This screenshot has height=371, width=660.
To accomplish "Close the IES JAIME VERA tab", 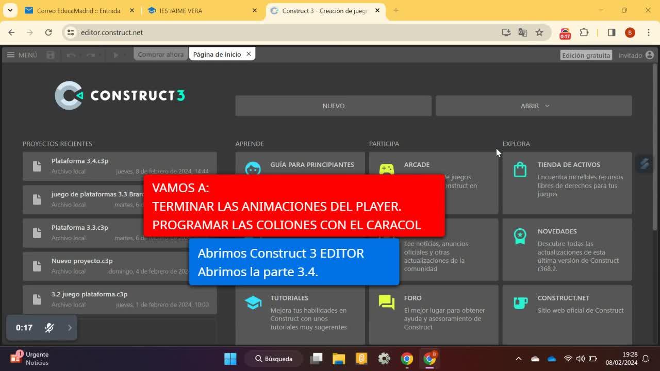I will pyautogui.click(x=254, y=11).
